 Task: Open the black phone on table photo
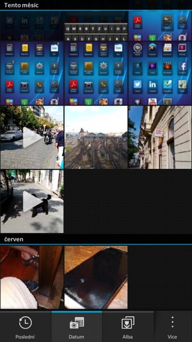pos(96,277)
